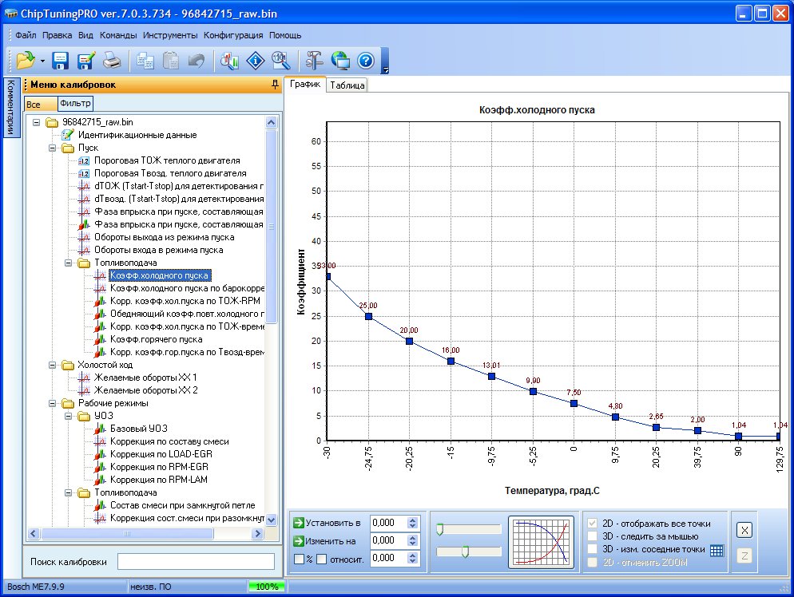Enable '3D - следить за мышью' checkbox
Viewport: 794px width, 597px height.
click(x=592, y=536)
